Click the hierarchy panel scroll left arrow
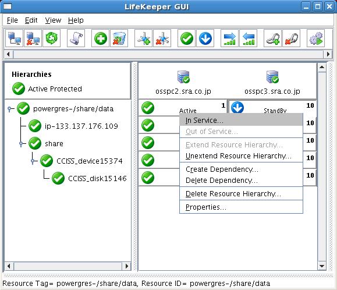This screenshot has height=290, width=337. [9, 266]
